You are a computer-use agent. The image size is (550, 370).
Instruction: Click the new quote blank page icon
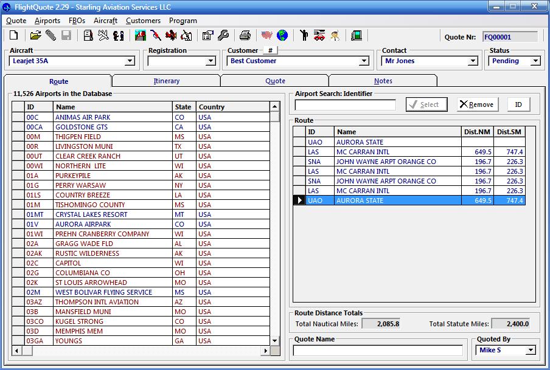point(13,35)
